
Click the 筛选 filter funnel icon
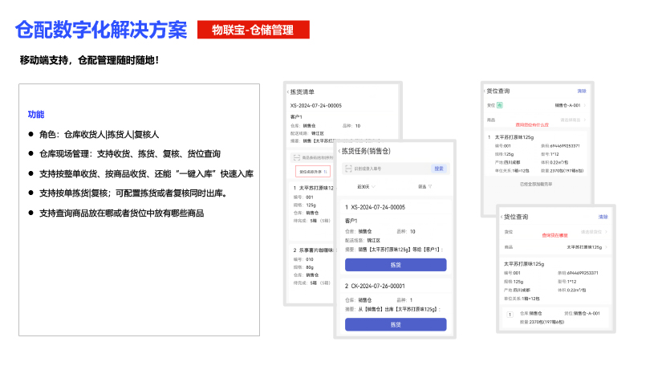(430, 187)
